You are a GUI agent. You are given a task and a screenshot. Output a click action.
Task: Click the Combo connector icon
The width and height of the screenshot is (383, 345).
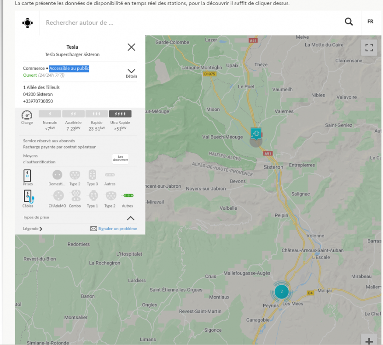(76, 195)
